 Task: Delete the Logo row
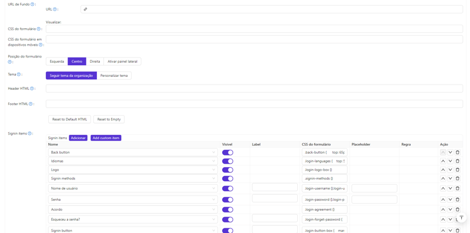click(x=458, y=170)
